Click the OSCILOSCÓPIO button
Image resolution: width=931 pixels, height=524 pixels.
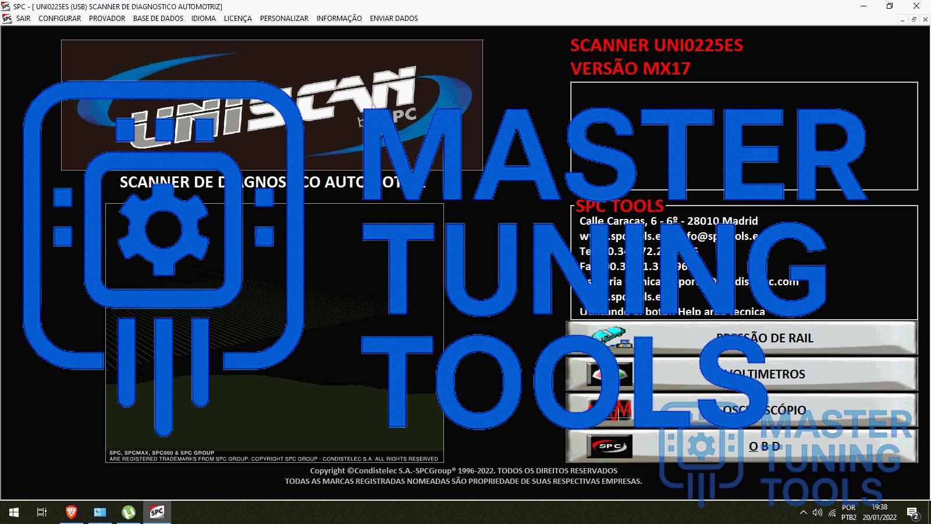coord(742,410)
